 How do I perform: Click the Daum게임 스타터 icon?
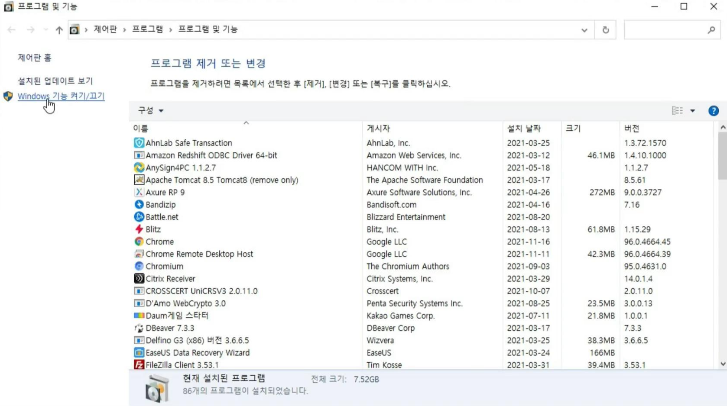[x=139, y=315]
